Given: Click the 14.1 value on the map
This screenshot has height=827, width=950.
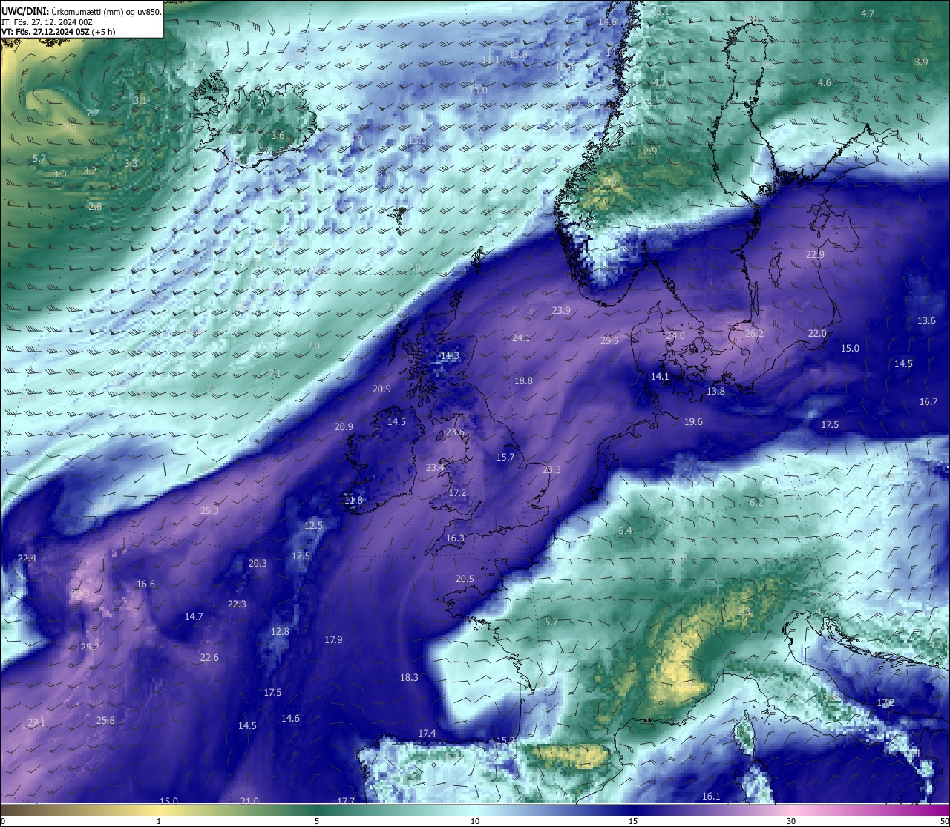Looking at the screenshot, I should tap(660, 377).
